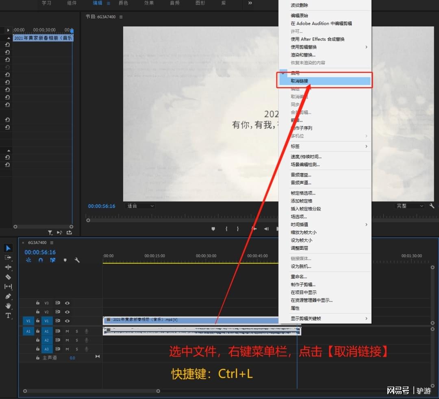
Task: Expand the 使用剪辑替换 submenu
Action: pyautogui.click(x=325, y=47)
